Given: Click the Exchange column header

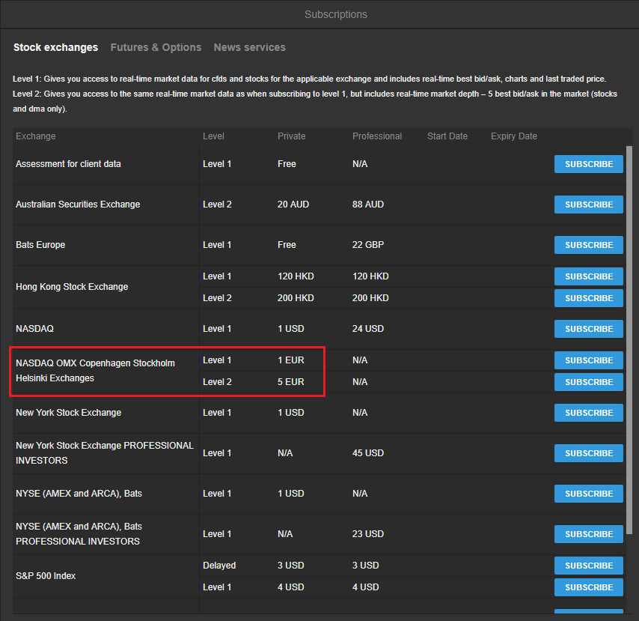Looking at the screenshot, I should (36, 136).
